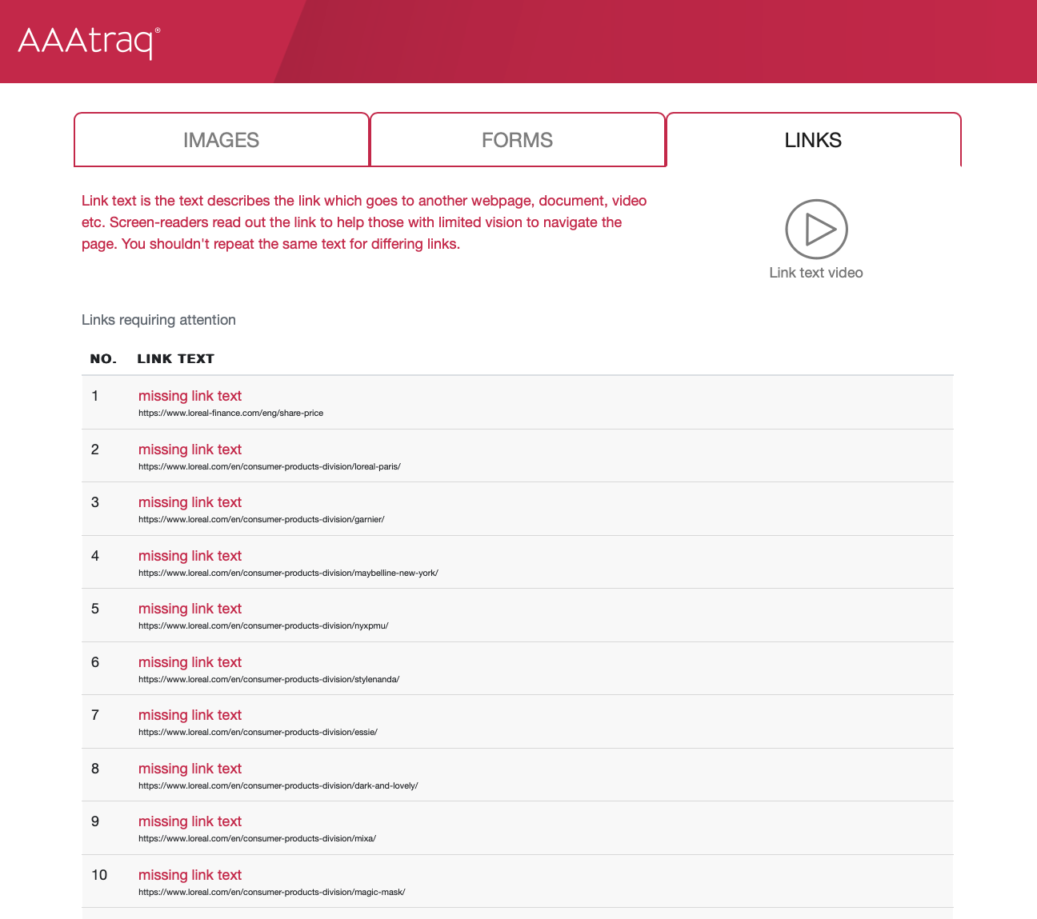This screenshot has height=919, width=1037.
Task: Click row number 5 cell
Action: (x=95, y=609)
